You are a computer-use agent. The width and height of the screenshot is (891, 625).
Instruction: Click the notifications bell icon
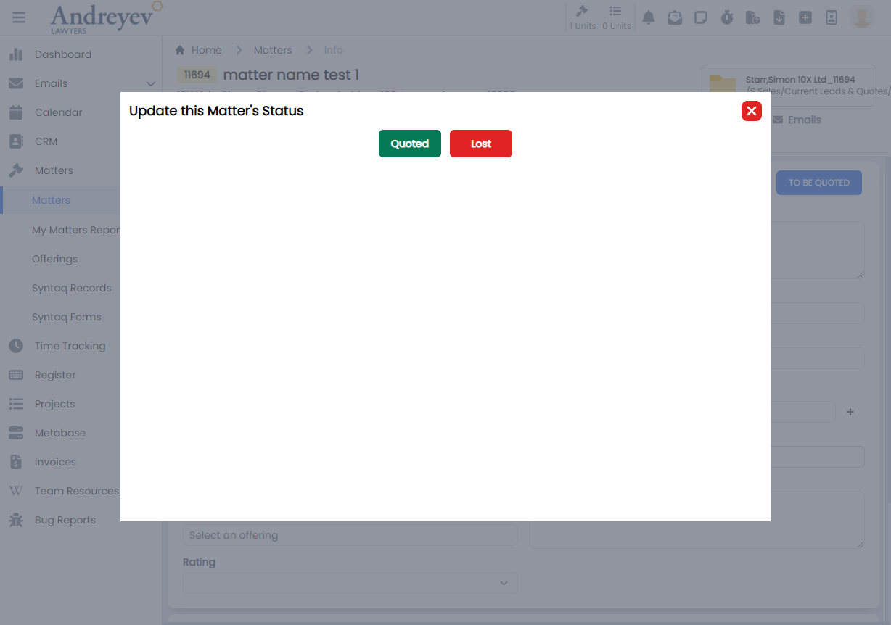tap(649, 17)
